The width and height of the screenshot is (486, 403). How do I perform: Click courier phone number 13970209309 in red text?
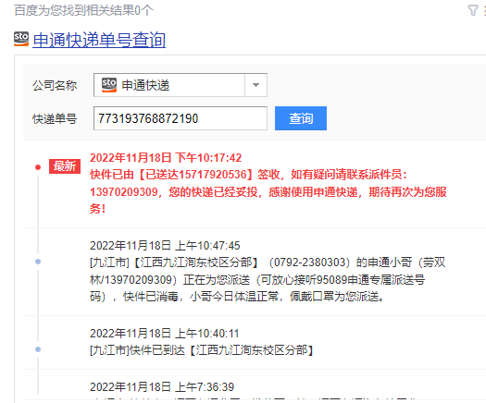pos(124,192)
